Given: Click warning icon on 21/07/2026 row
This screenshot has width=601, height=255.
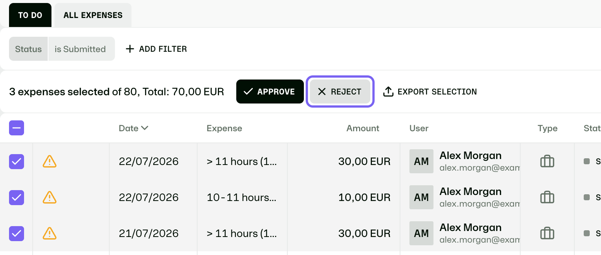Looking at the screenshot, I should (x=50, y=234).
